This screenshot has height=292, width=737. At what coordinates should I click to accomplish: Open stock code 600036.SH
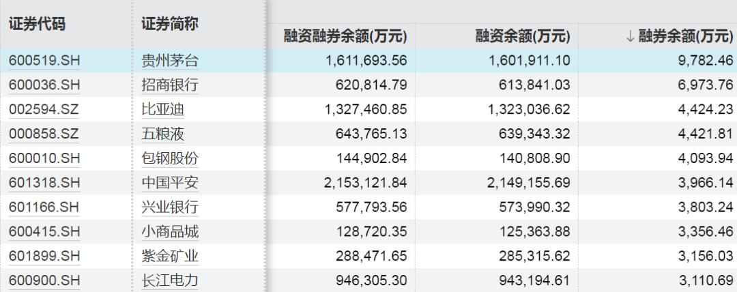[44, 85]
